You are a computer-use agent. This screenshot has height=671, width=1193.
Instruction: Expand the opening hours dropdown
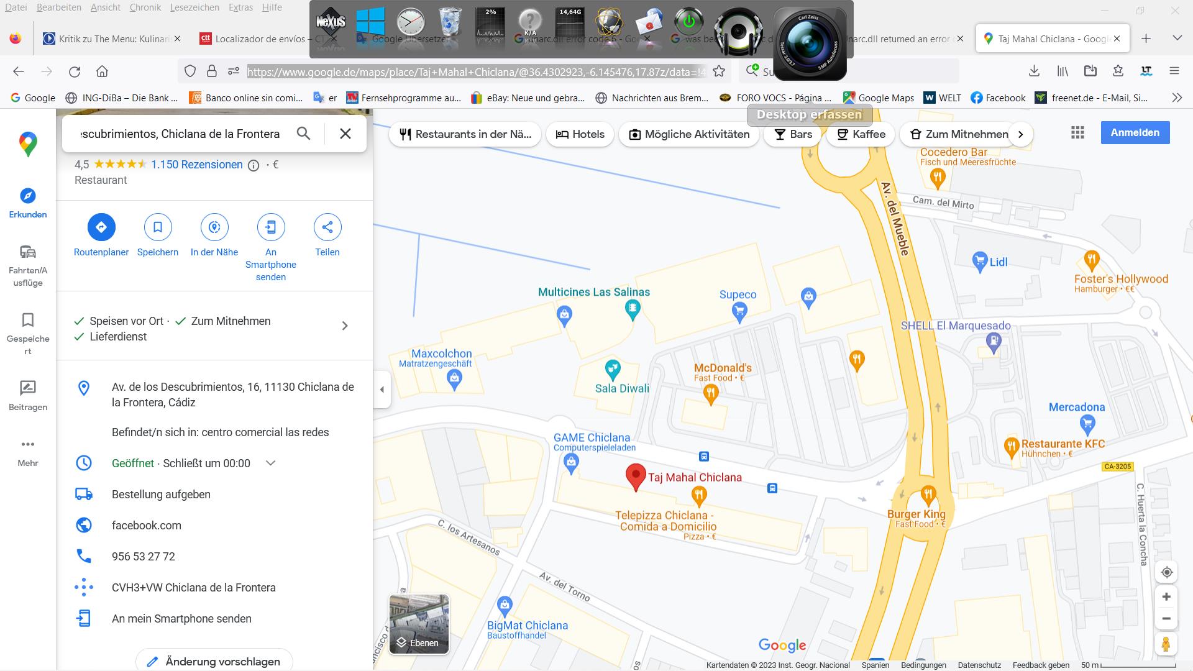[x=270, y=463]
